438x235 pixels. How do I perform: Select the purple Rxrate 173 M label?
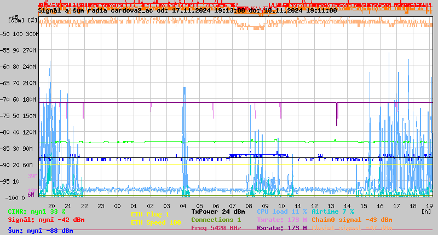coord(282,228)
